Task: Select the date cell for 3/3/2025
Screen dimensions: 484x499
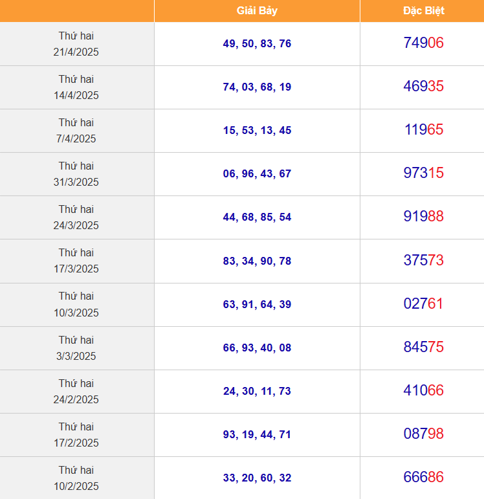Action: pyautogui.click(x=76, y=348)
